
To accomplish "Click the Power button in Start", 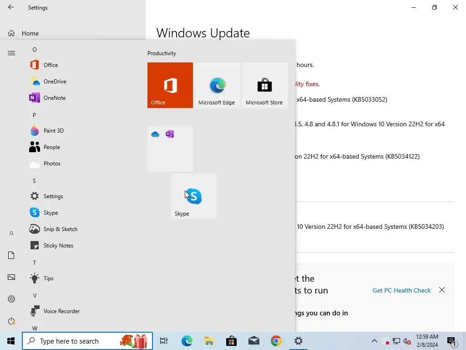I will [x=11, y=321].
